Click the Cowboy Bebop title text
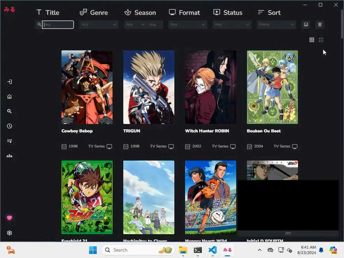This screenshot has width=344, height=258. [x=77, y=131]
